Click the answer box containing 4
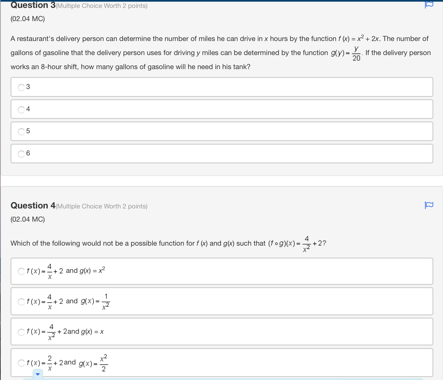Viewport: 443px width, 380px height. click(222, 109)
